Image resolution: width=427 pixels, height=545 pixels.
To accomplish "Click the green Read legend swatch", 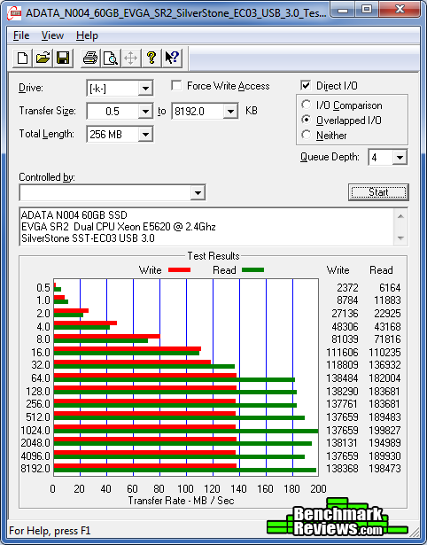I will click(x=253, y=270).
